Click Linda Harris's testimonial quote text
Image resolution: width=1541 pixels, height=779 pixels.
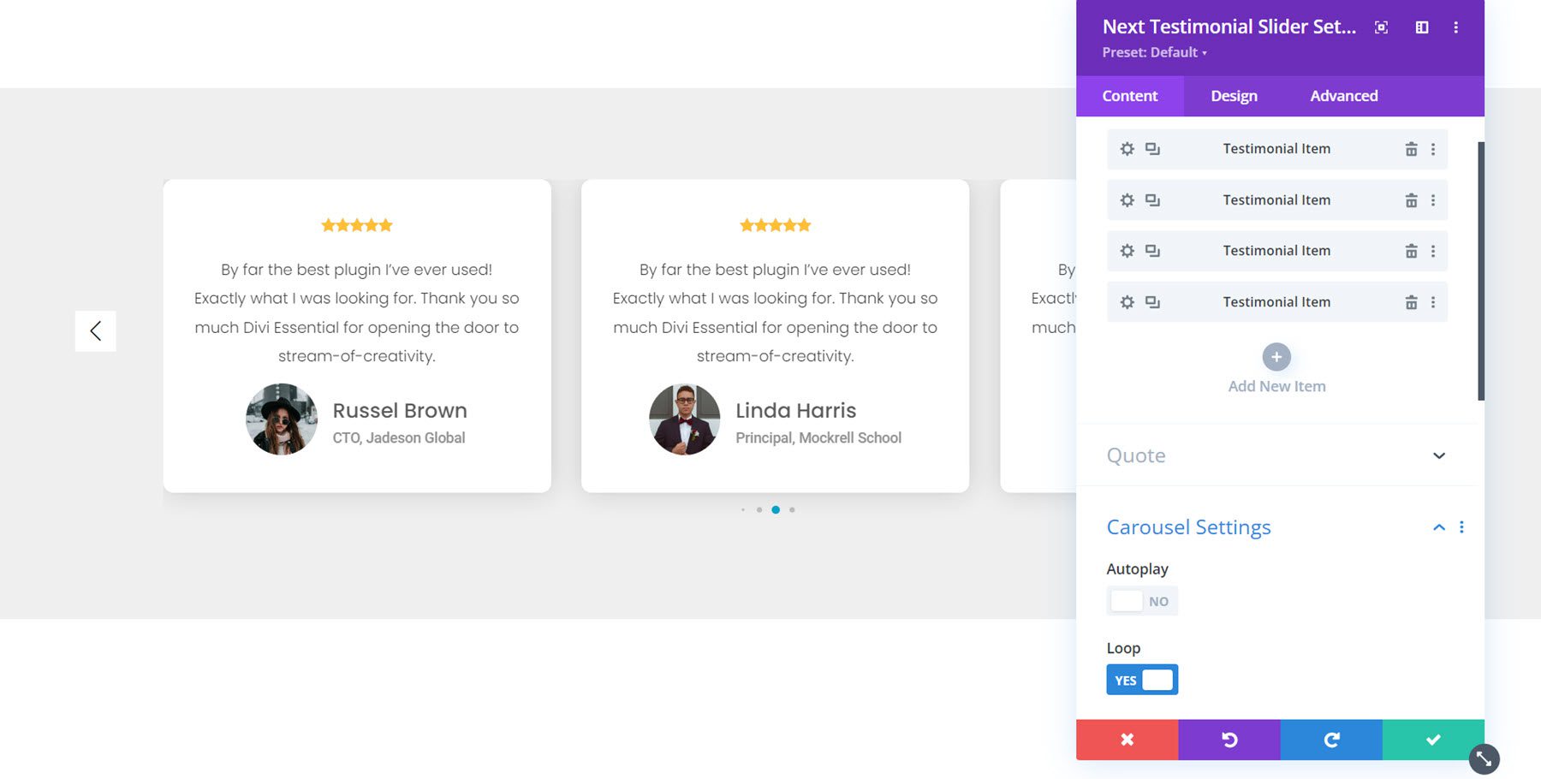[776, 312]
